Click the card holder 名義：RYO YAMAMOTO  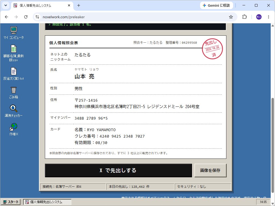point(95,130)
